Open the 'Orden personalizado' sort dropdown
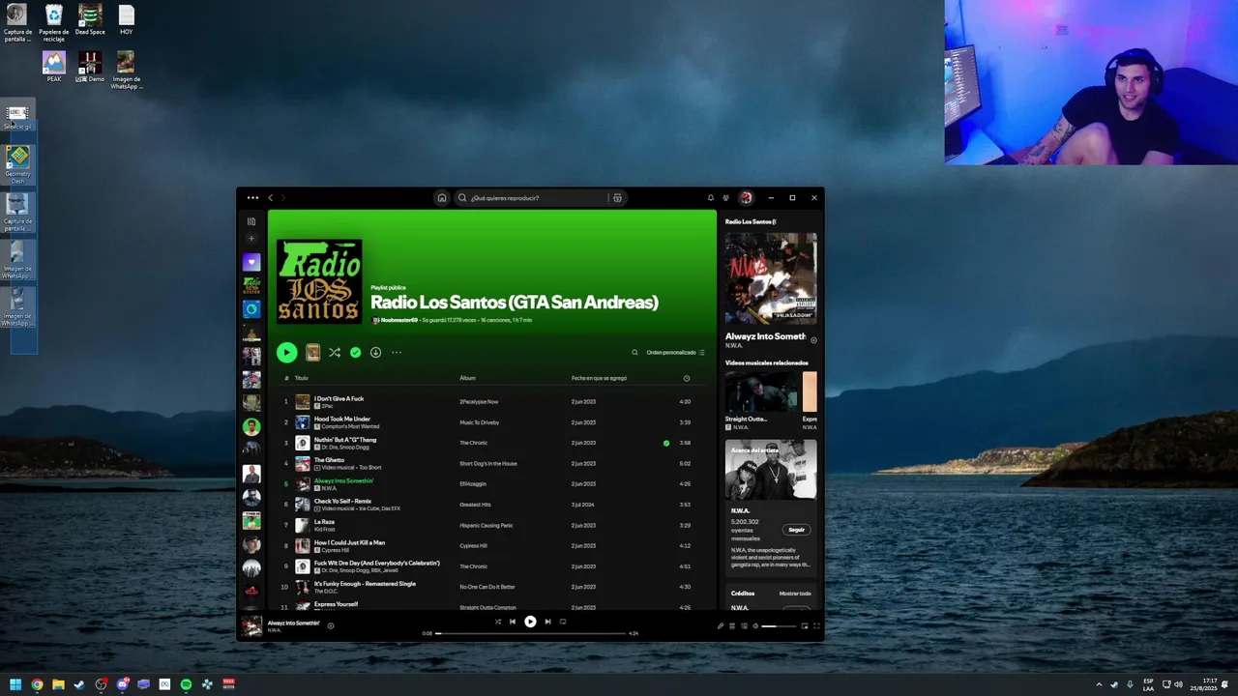Image resolution: width=1238 pixels, height=696 pixels. pos(676,353)
